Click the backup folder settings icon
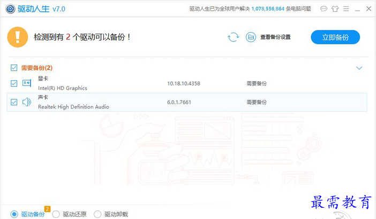 251,37
